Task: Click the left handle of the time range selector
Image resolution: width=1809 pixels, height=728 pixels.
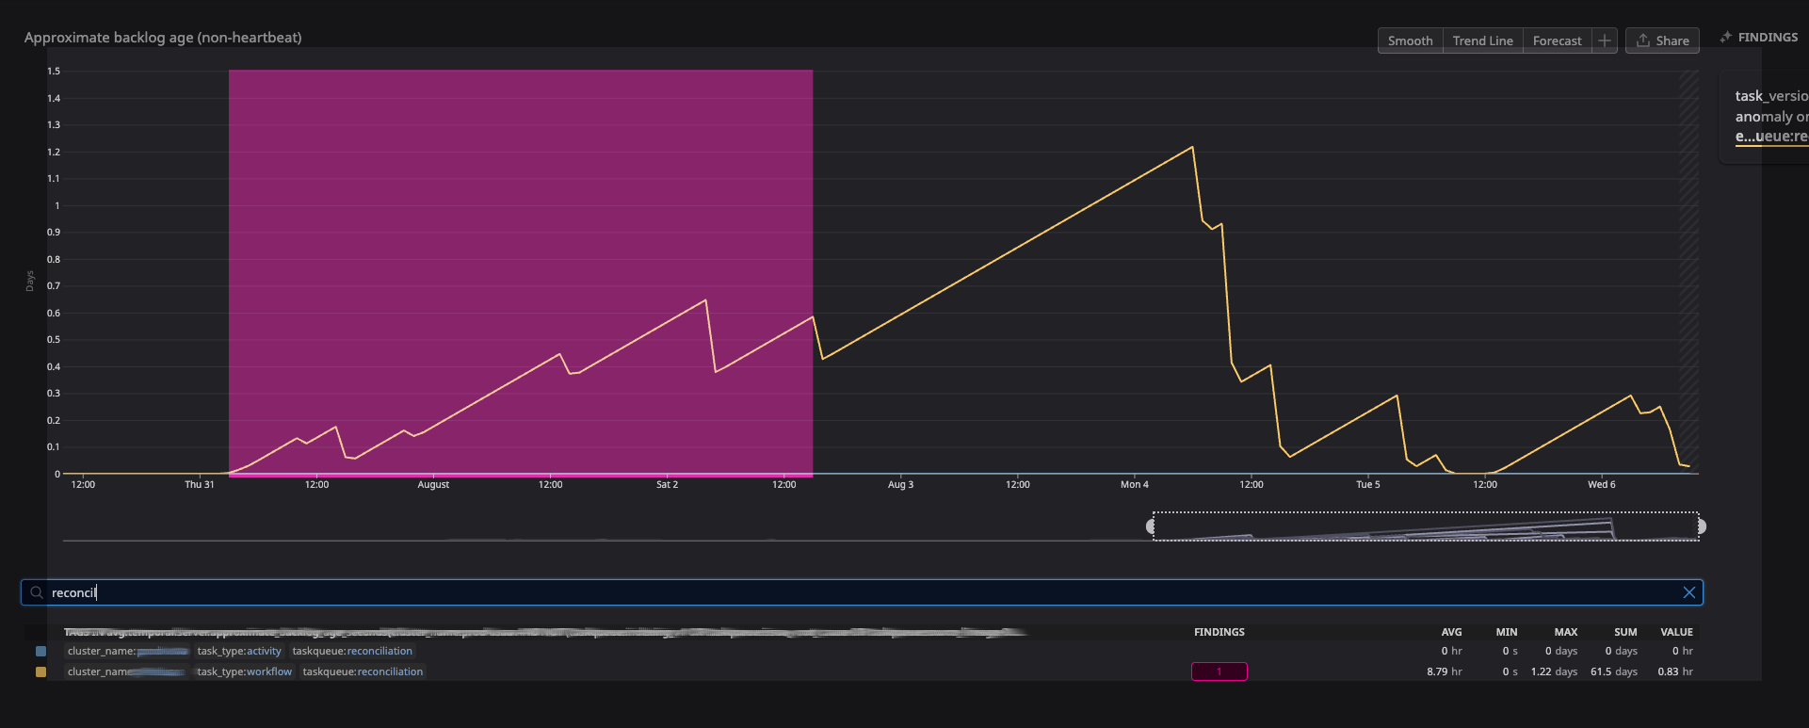Action: pyautogui.click(x=1151, y=526)
